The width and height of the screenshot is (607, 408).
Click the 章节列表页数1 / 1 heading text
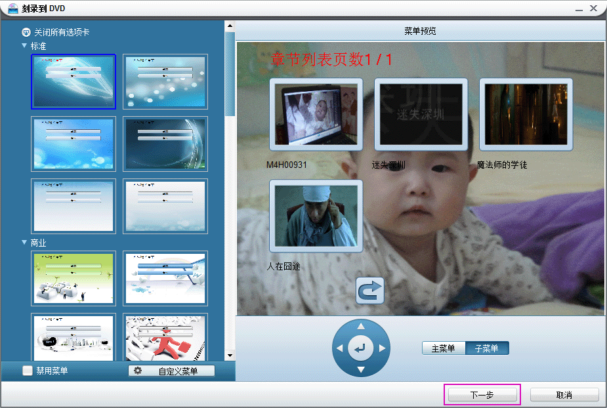[331, 60]
